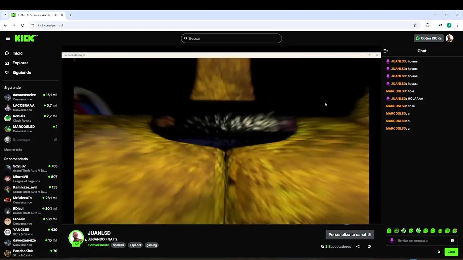This screenshot has height=260, width=463.
Task: Open browser extensions puzzle icon
Action: coord(428,25)
